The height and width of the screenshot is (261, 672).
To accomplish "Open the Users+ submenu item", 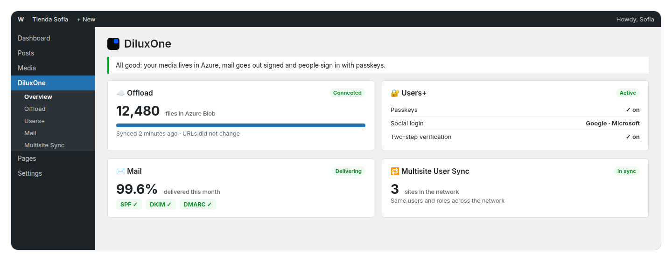I will (53, 121).
